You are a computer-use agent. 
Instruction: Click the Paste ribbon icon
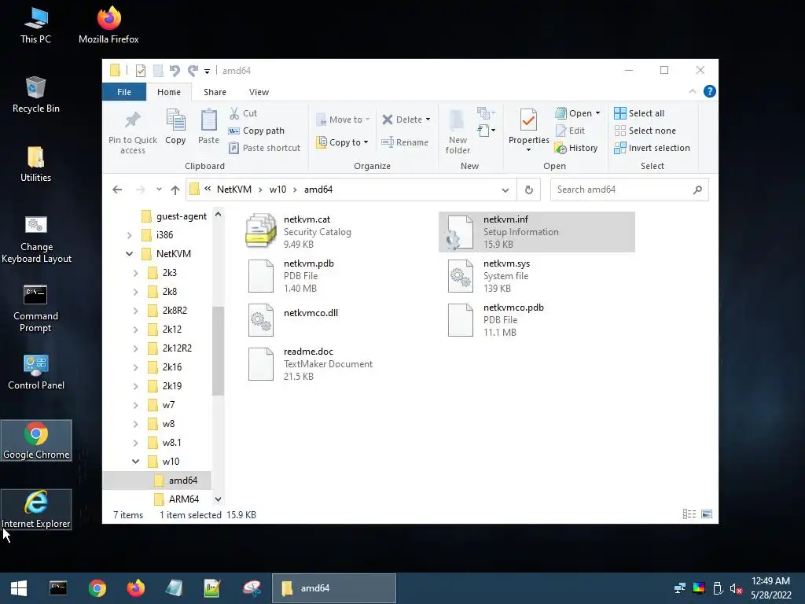point(208,120)
